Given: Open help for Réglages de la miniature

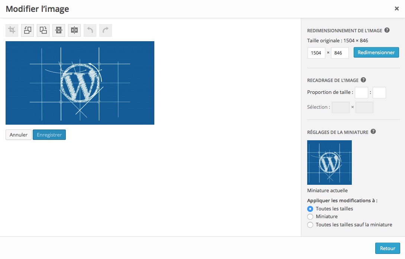Looking at the screenshot, I should click(x=373, y=132).
